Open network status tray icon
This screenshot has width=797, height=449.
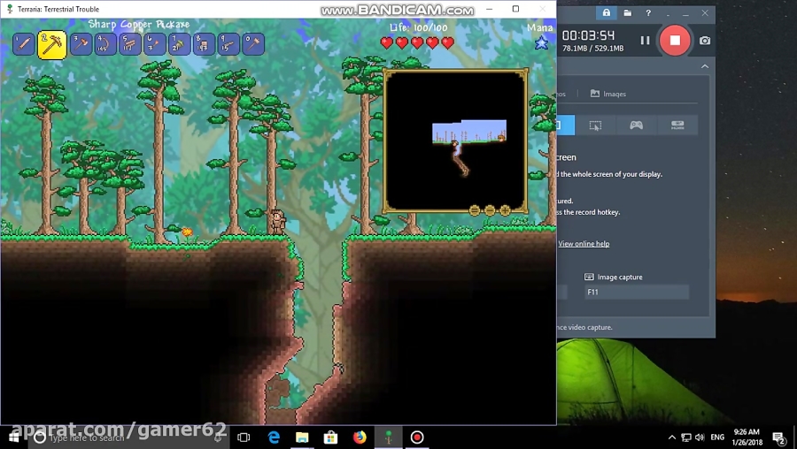[x=686, y=438]
